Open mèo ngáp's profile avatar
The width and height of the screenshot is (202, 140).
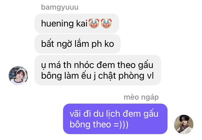point(184,124)
